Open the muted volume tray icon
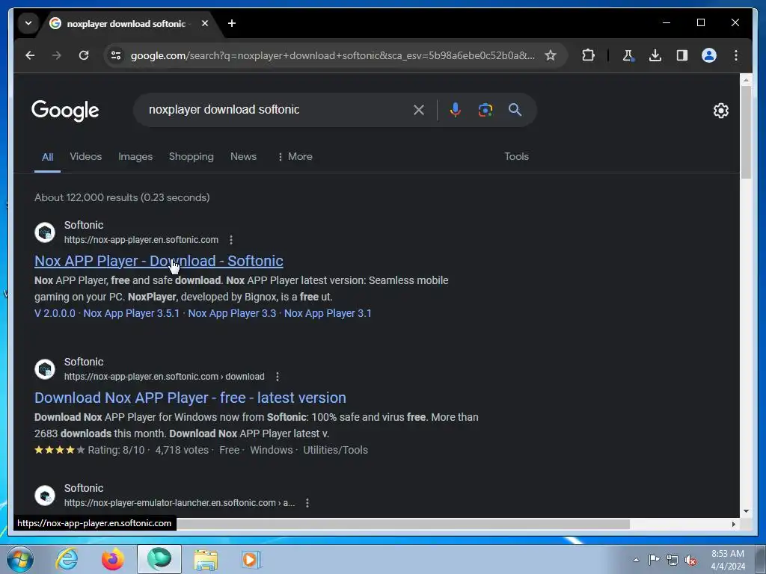 click(690, 560)
